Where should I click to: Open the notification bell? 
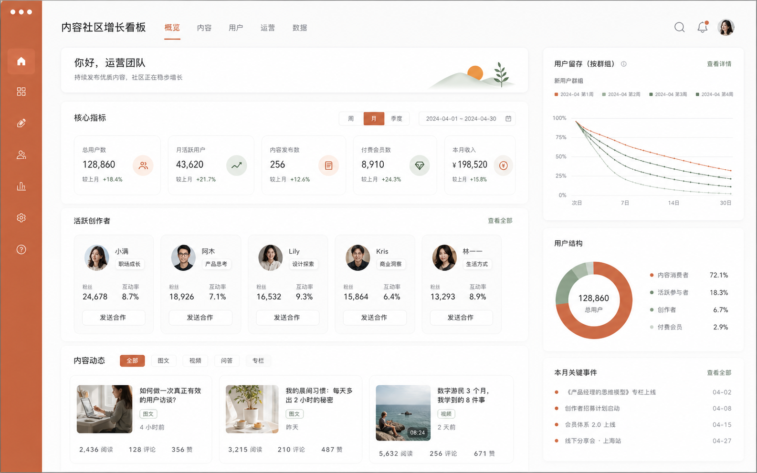[703, 27]
